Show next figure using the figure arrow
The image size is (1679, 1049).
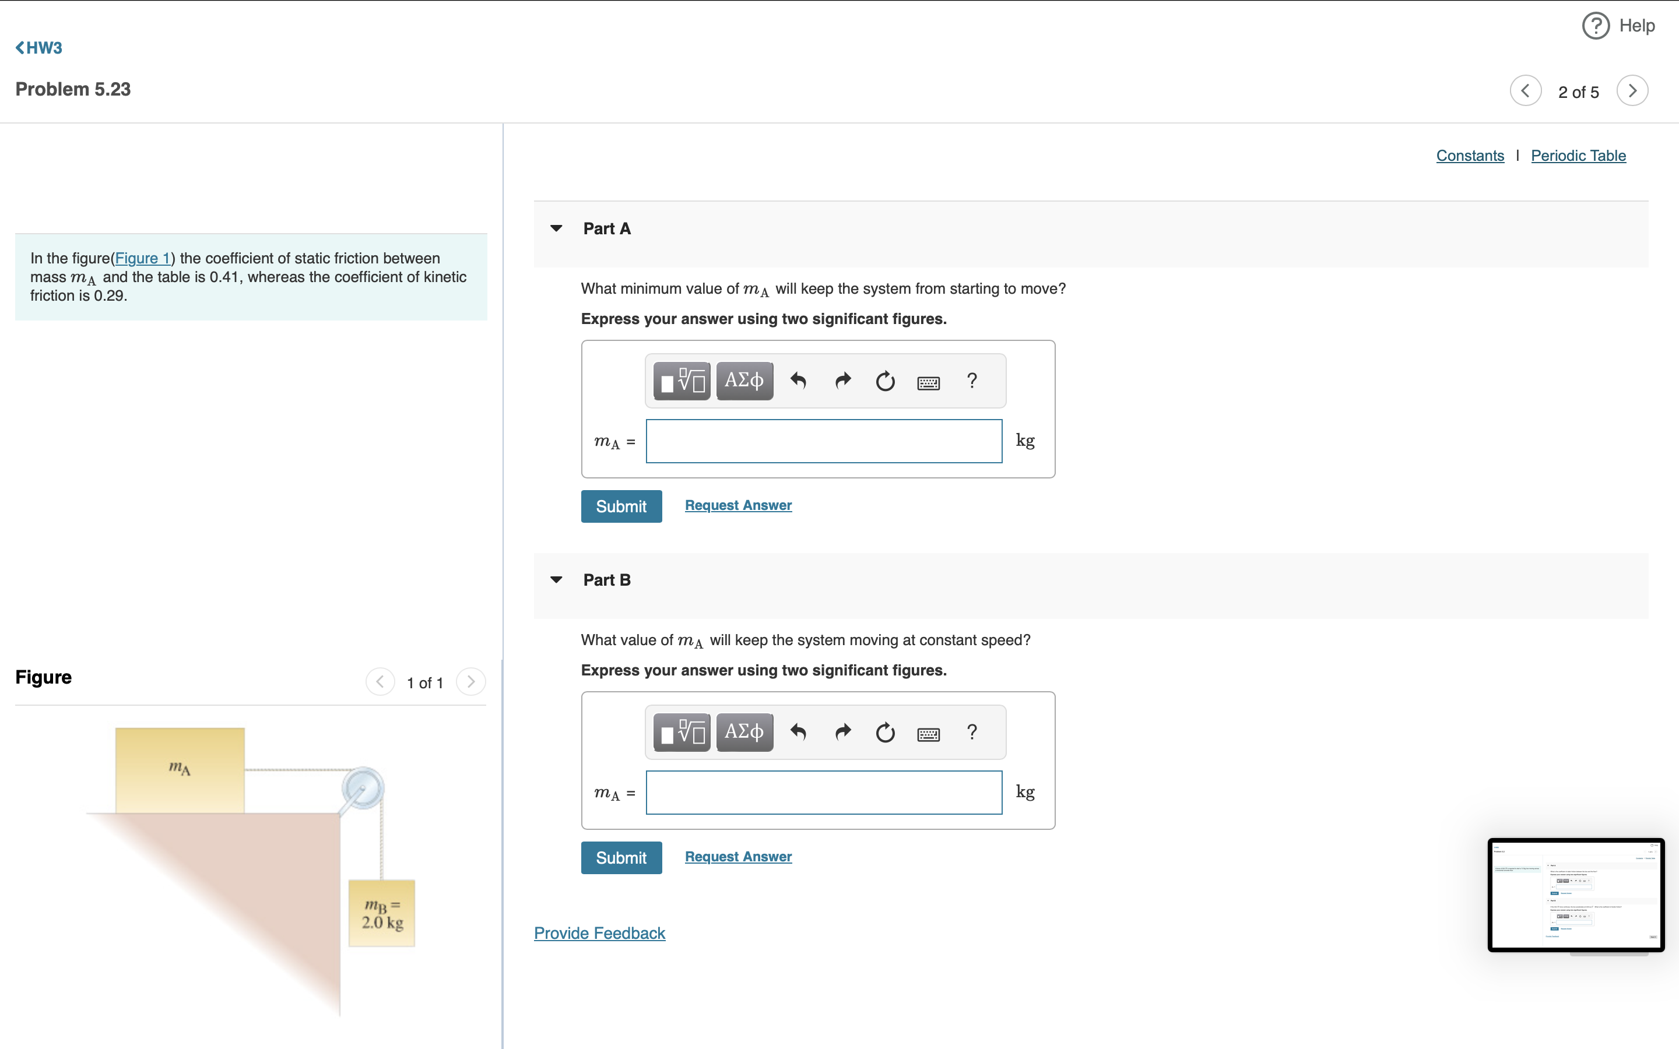pyautogui.click(x=471, y=682)
